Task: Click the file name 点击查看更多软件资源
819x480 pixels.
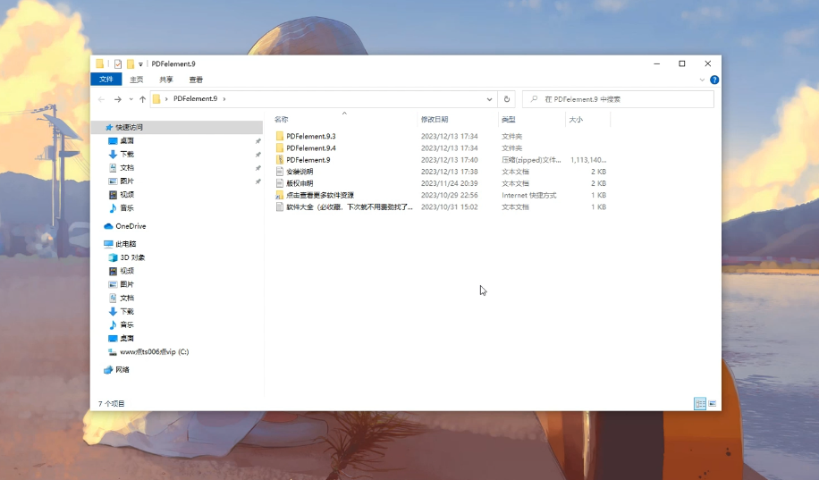Action: 320,196
